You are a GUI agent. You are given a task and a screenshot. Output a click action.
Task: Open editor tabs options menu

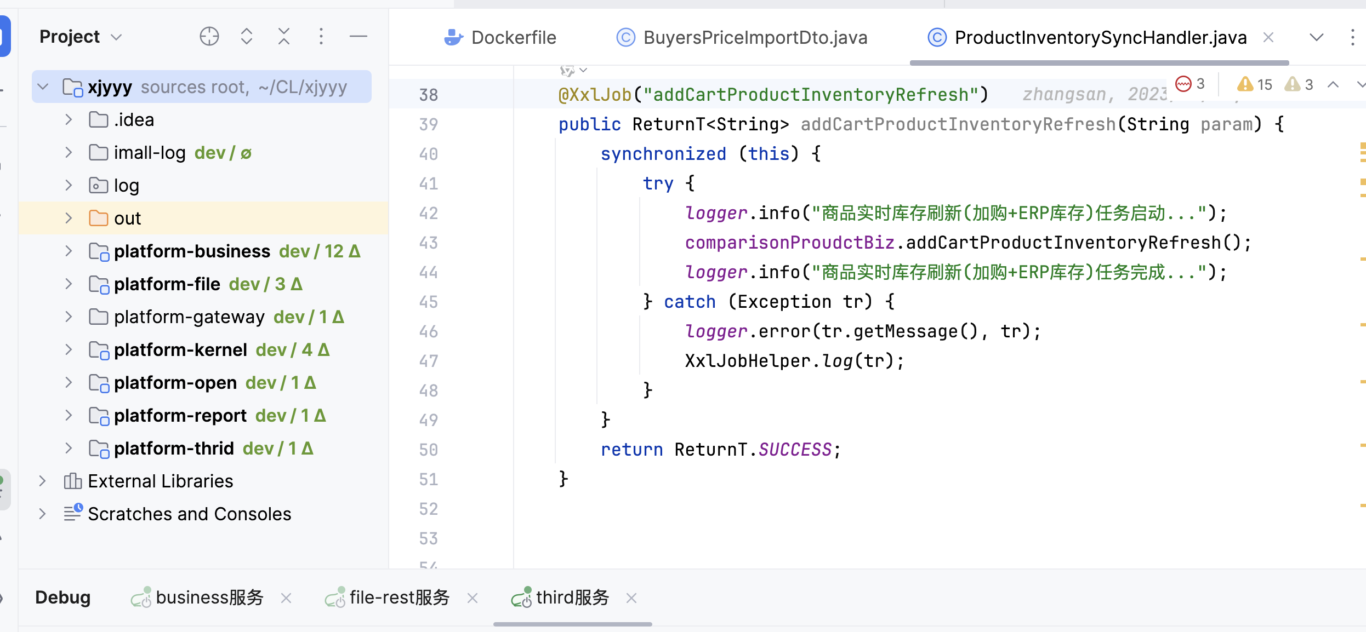click(x=1353, y=37)
